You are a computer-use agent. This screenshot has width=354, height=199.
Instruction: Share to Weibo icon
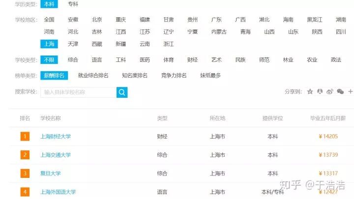pyautogui.click(x=330, y=91)
